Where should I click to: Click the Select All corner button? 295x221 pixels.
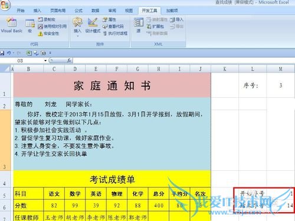[x=5, y=69]
